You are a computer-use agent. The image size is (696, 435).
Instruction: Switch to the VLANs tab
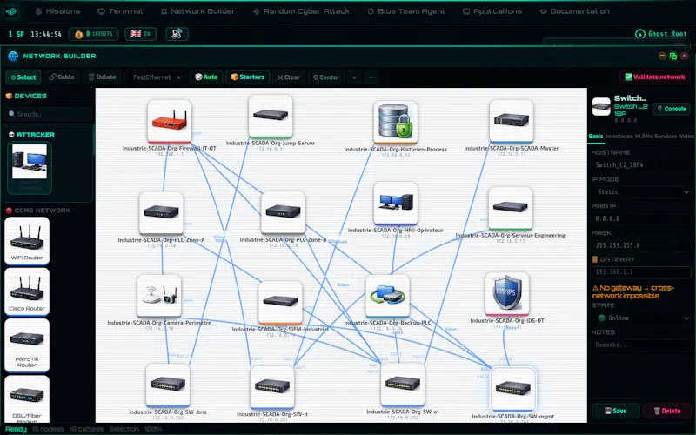click(x=643, y=137)
